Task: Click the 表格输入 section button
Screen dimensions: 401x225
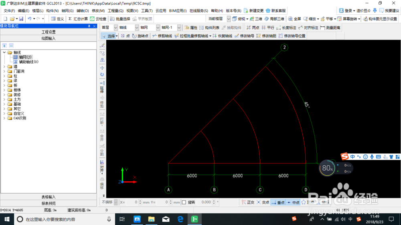Action: [49, 197]
